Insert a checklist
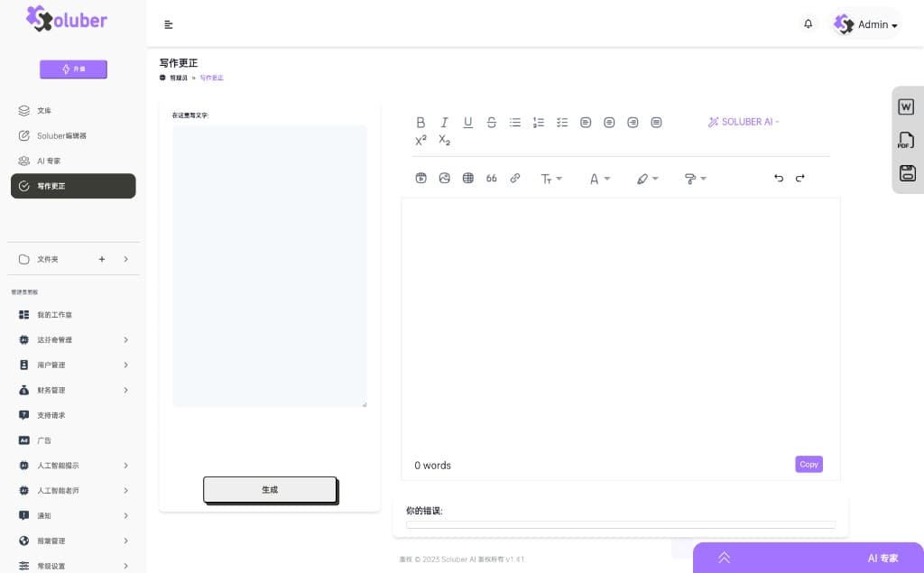The height and width of the screenshot is (573, 924). point(561,122)
